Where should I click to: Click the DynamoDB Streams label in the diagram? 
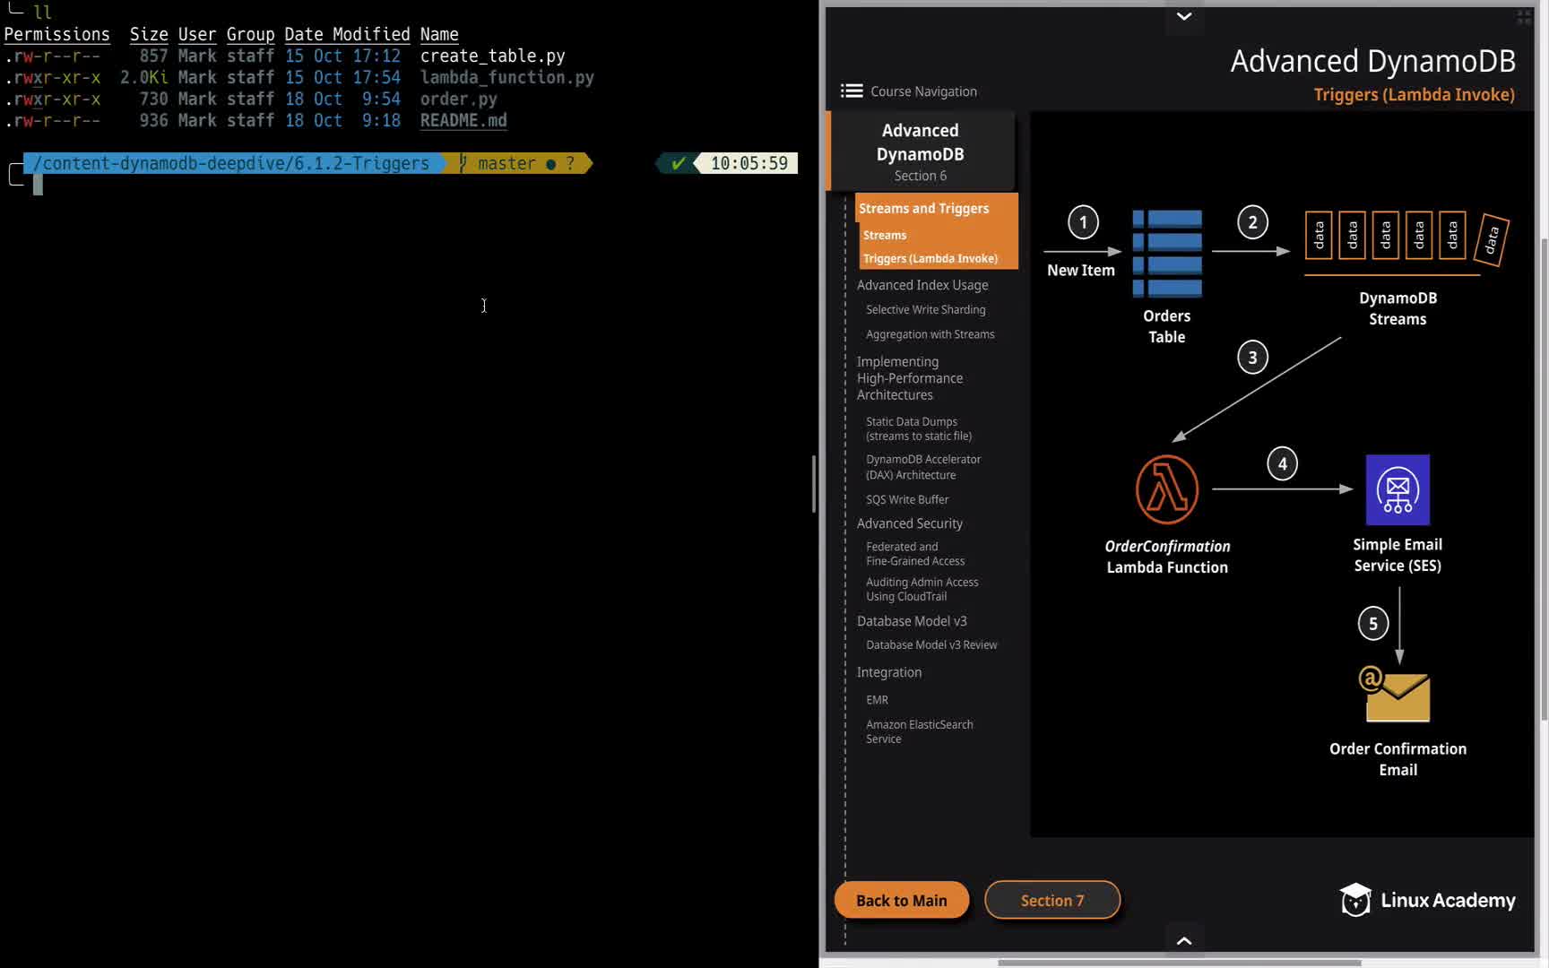tap(1398, 308)
